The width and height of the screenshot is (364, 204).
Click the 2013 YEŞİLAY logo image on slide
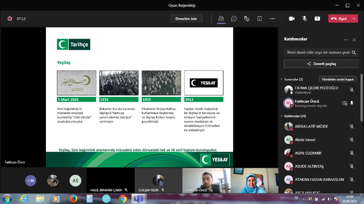[x=203, y=83]
